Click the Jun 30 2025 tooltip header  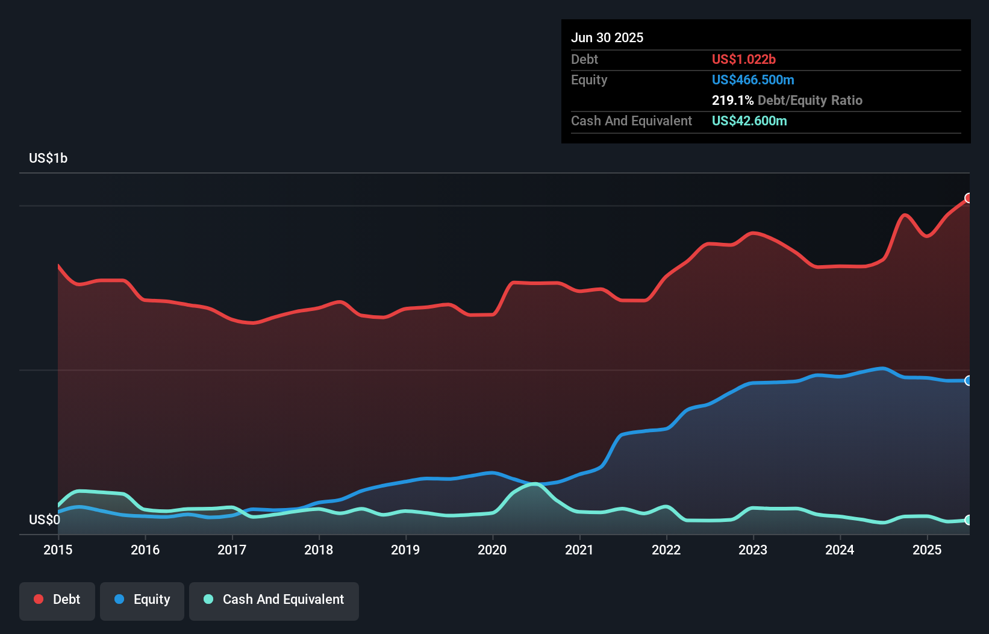(x=607, y=37)
